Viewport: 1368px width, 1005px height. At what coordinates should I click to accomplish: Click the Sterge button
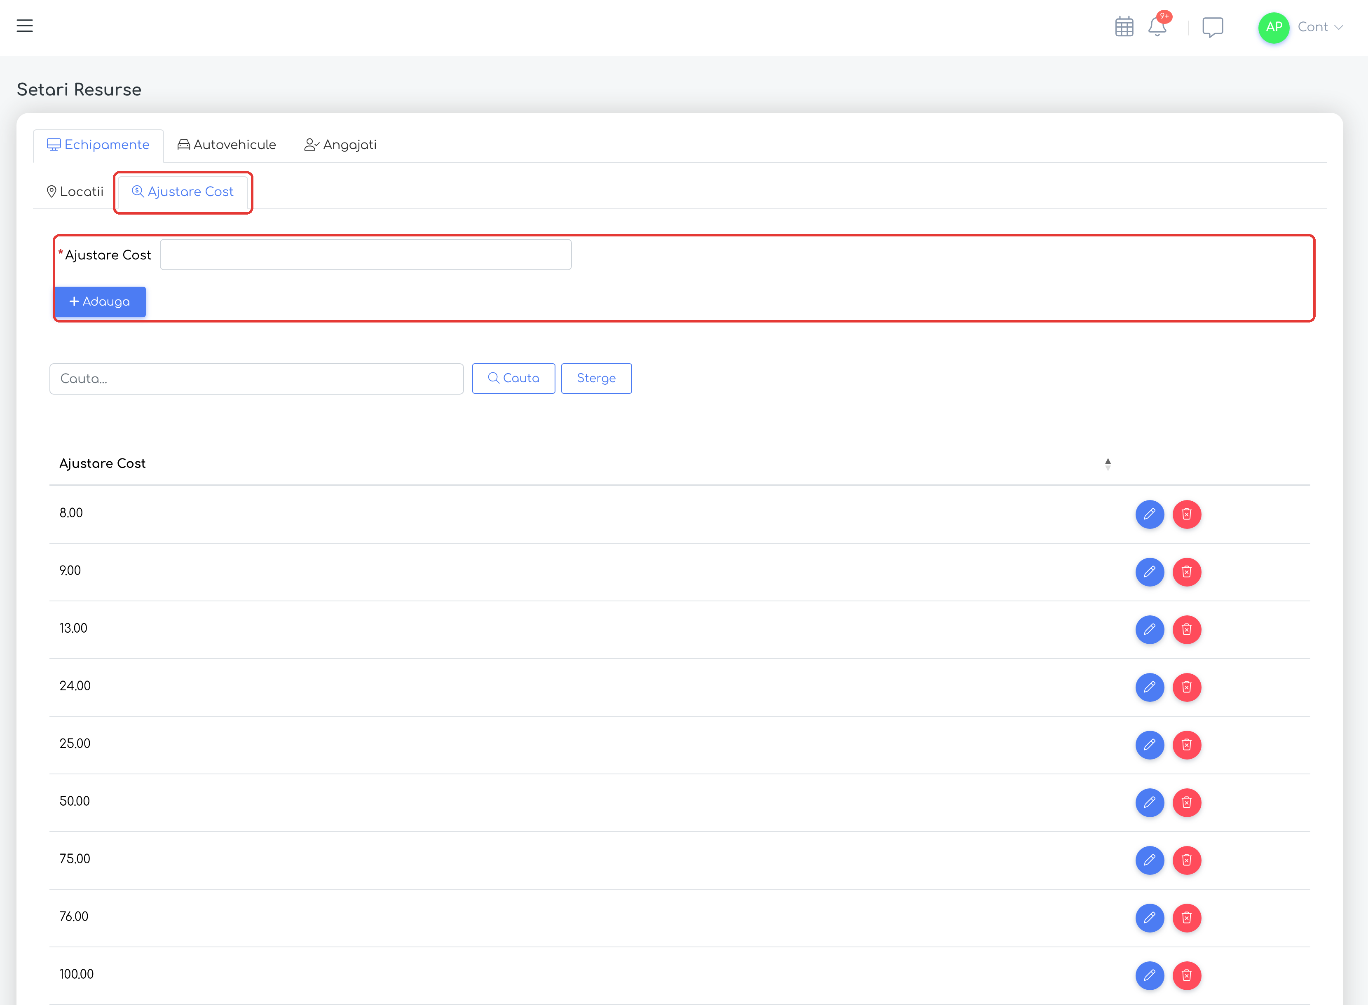[x=596, y=379]
